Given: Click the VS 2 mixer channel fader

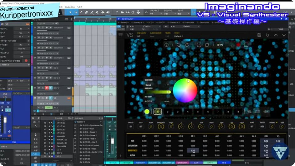Looking at the screenshot, I should 5,120.
